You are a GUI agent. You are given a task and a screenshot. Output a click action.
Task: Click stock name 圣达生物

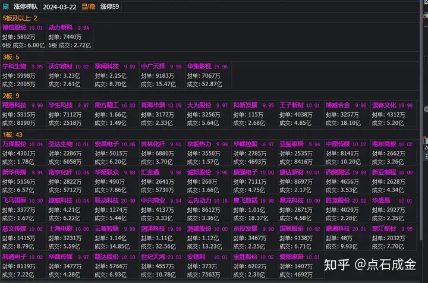[60, 144]
